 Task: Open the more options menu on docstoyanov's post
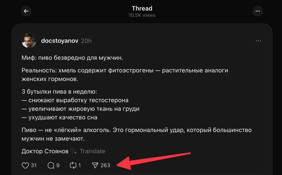pyautogui.click(x=258, y=41)
